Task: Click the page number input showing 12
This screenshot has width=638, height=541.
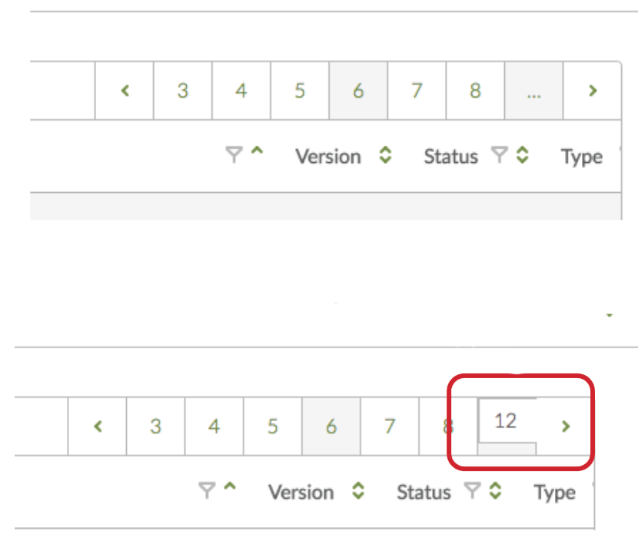Action: click(507, 421)
